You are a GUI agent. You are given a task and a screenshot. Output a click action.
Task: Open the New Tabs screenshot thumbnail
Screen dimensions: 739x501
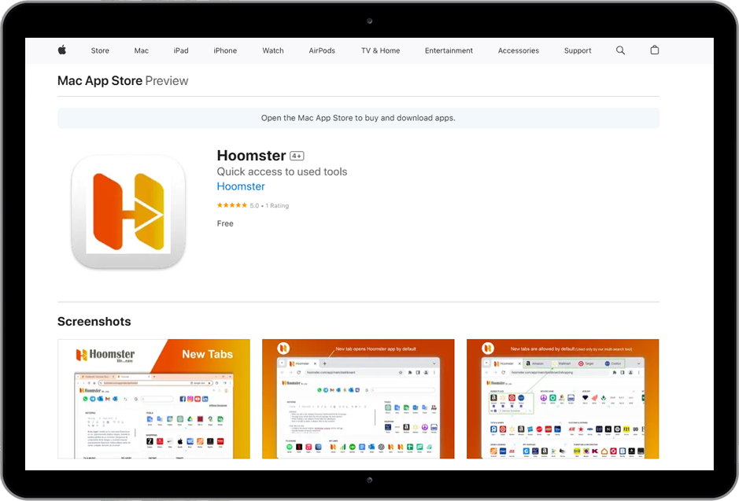click(x=153, y=399)
